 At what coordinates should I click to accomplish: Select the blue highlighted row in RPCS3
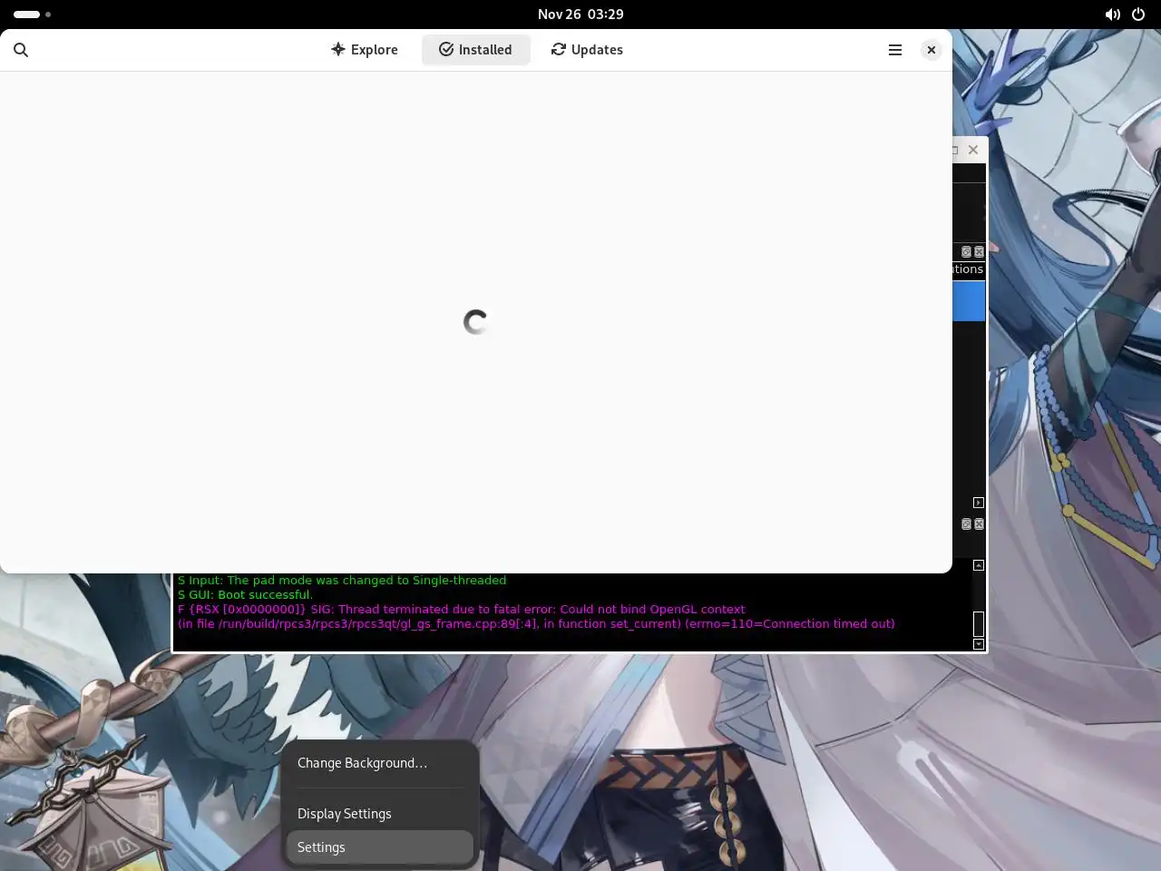coord(969,300)
